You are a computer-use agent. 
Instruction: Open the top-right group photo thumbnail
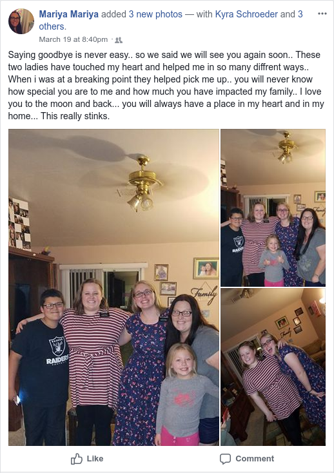coord(273,208)
